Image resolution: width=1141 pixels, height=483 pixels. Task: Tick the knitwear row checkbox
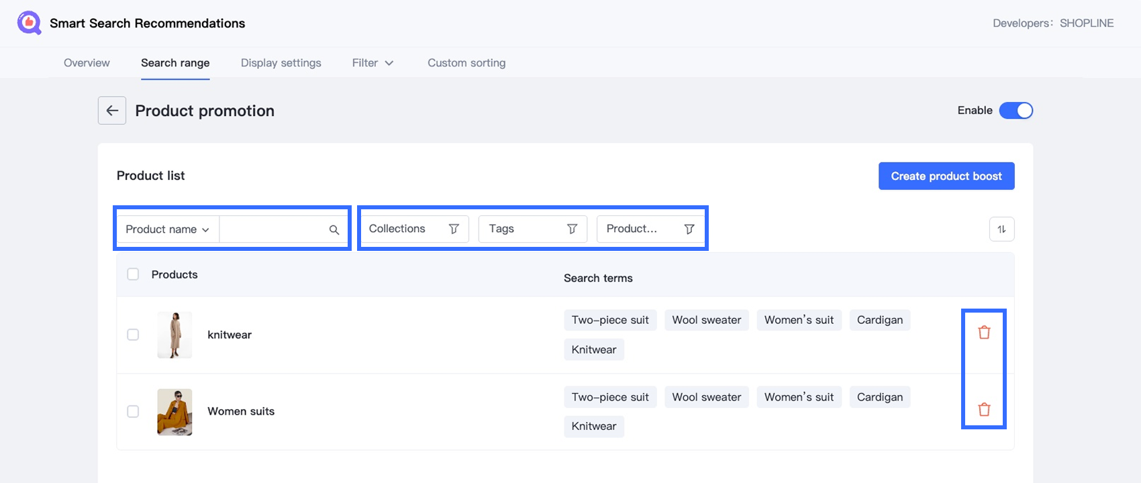click(133, 335)
